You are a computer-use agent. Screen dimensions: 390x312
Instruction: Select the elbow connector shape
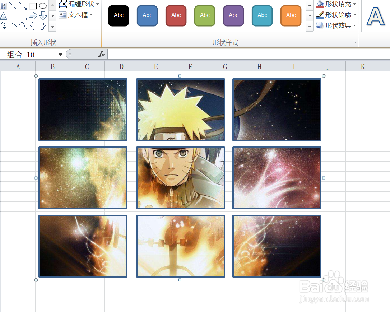[13, 17]
